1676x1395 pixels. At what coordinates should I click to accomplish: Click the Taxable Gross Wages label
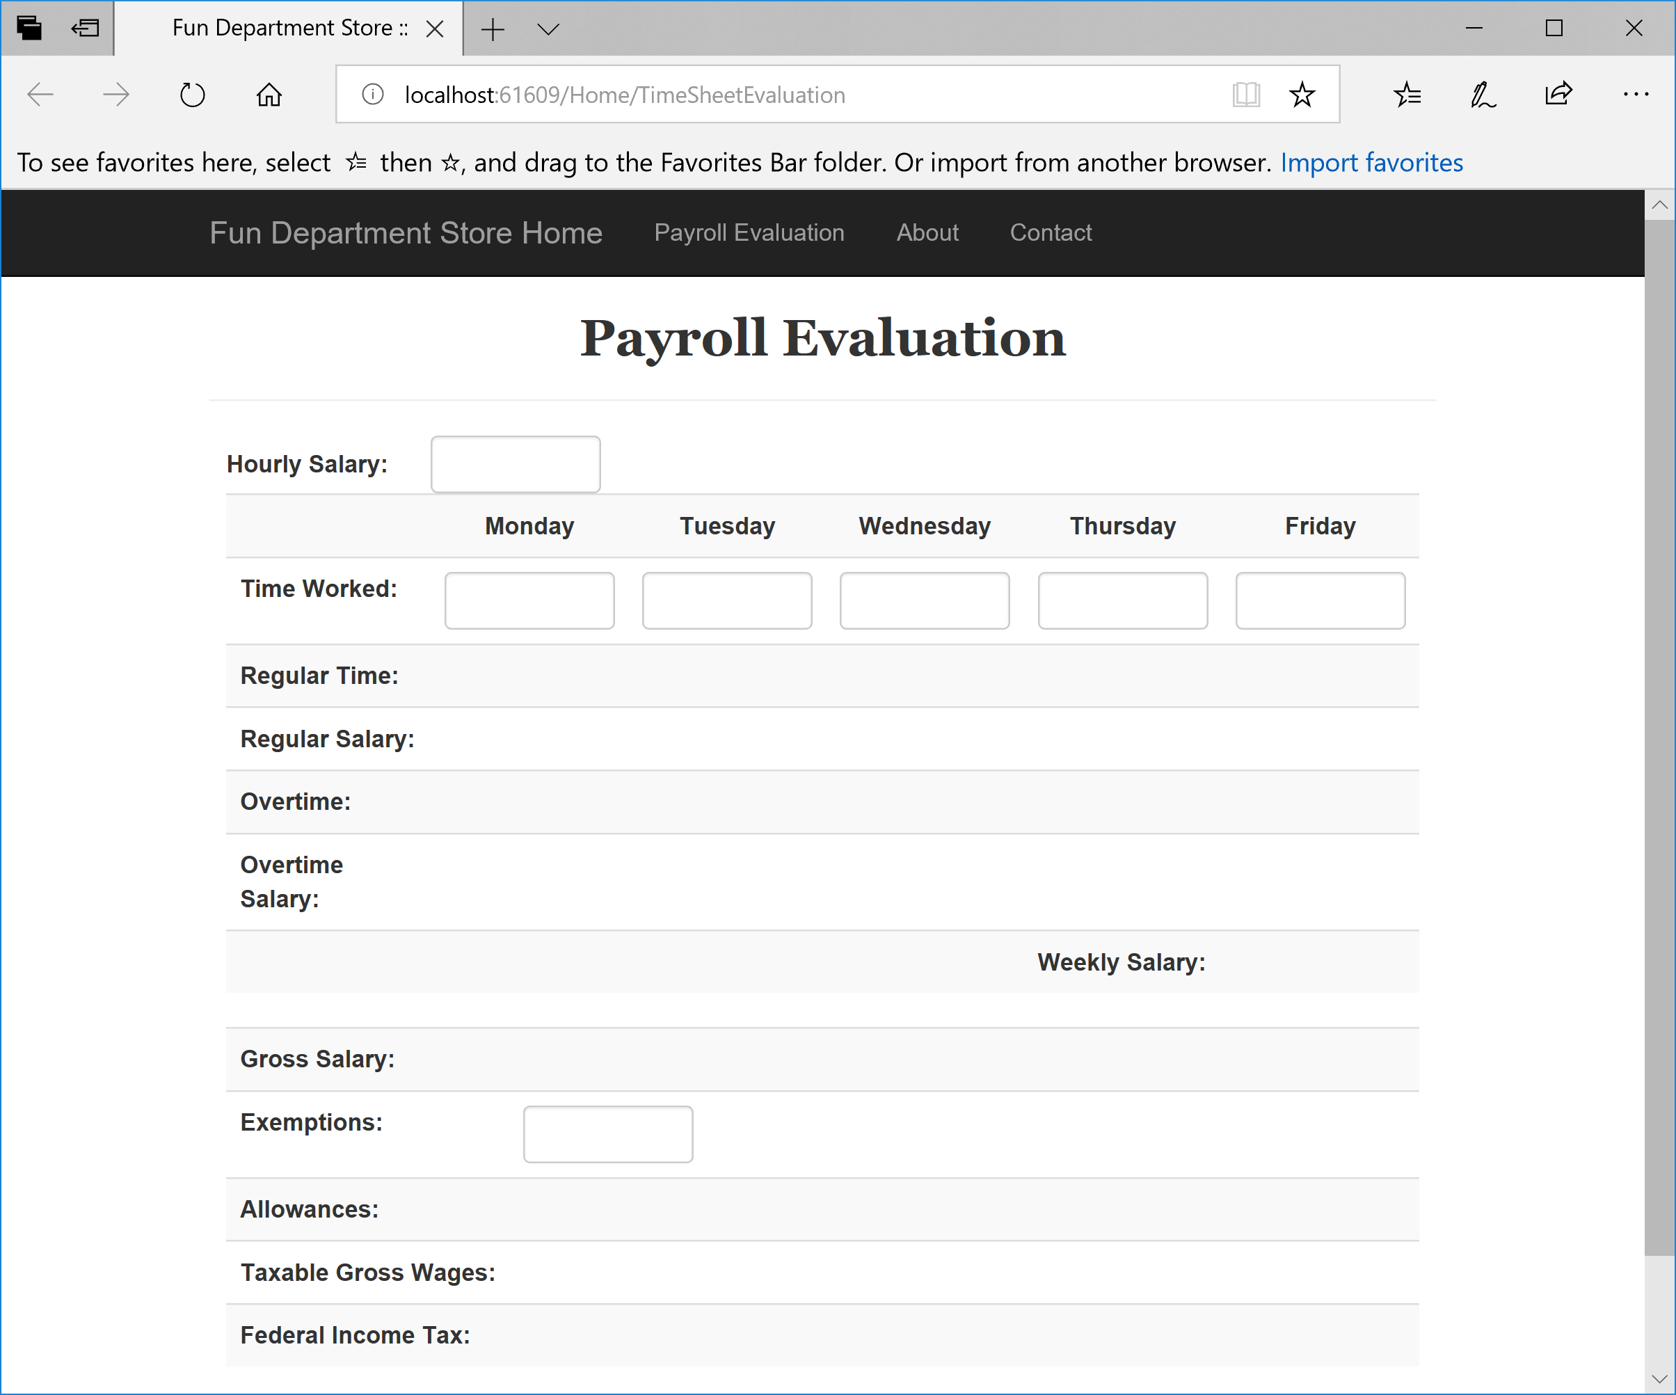pyautogui.click(x=368, y=1272)
